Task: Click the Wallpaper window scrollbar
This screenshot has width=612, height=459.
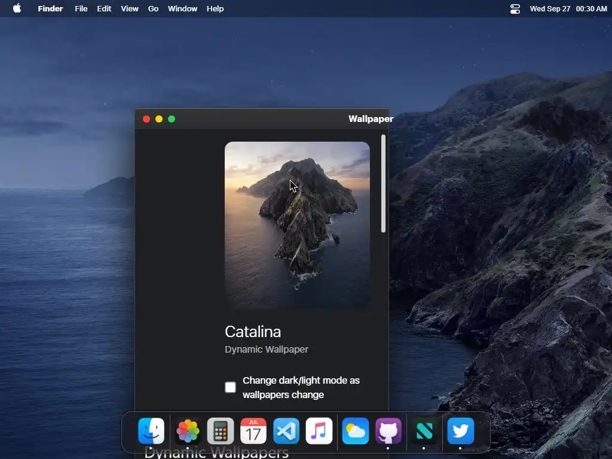Action: (x=383, y=183)
